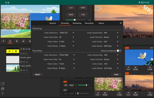This screenshot has height=98, width=154.
Task: Hide the leaves layer using its eye icon
Action: click(x=24, y=62)
